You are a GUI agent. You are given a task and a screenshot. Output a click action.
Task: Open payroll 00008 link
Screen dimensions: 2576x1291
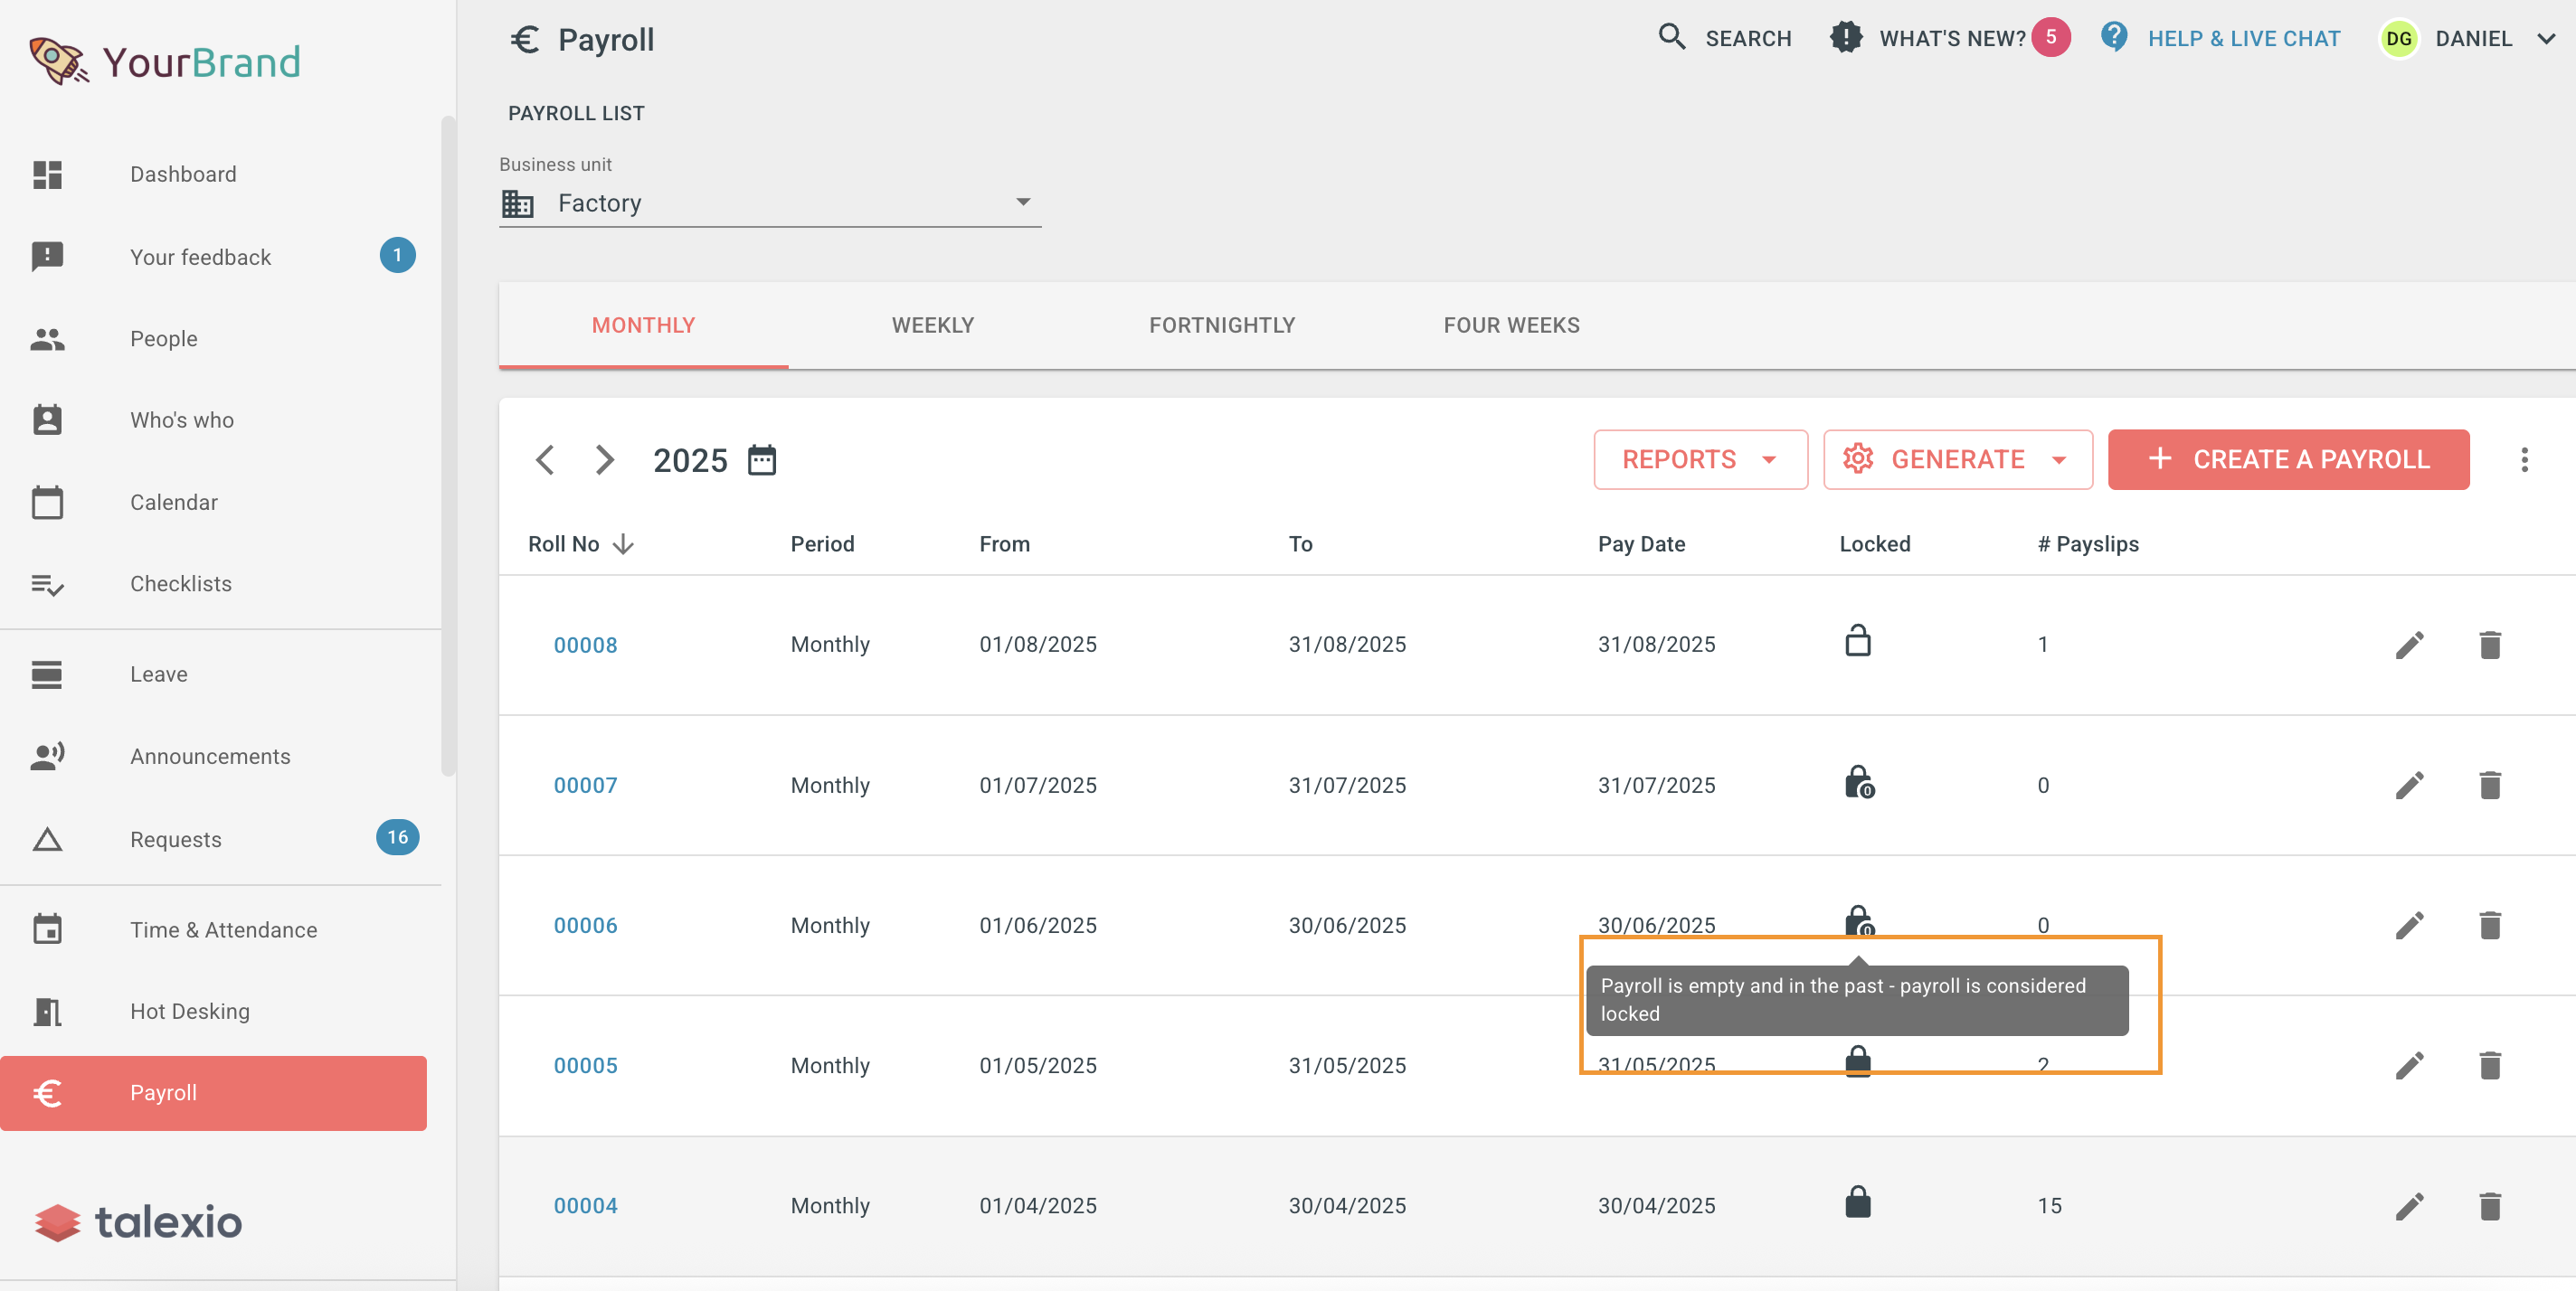585,645
